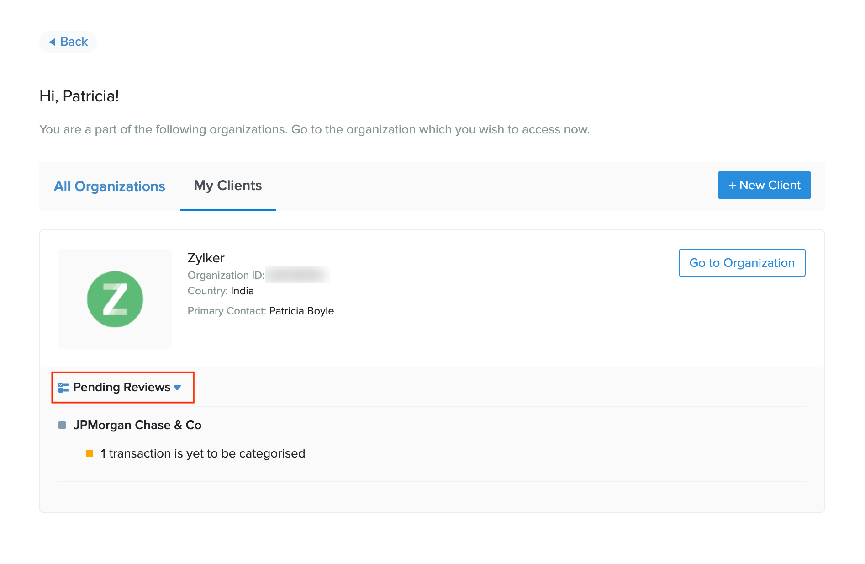865x564 pixels.
Task: Click the downward triangle beside Pending Reviews
Action: coord(178,387)
